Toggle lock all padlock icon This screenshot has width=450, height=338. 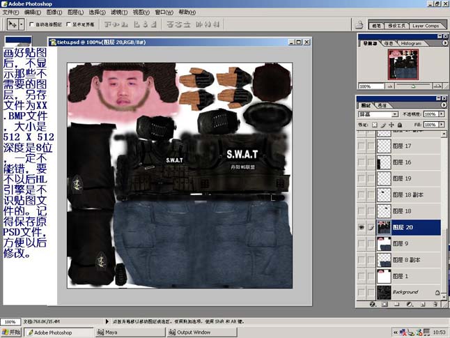tap(399, 125)
